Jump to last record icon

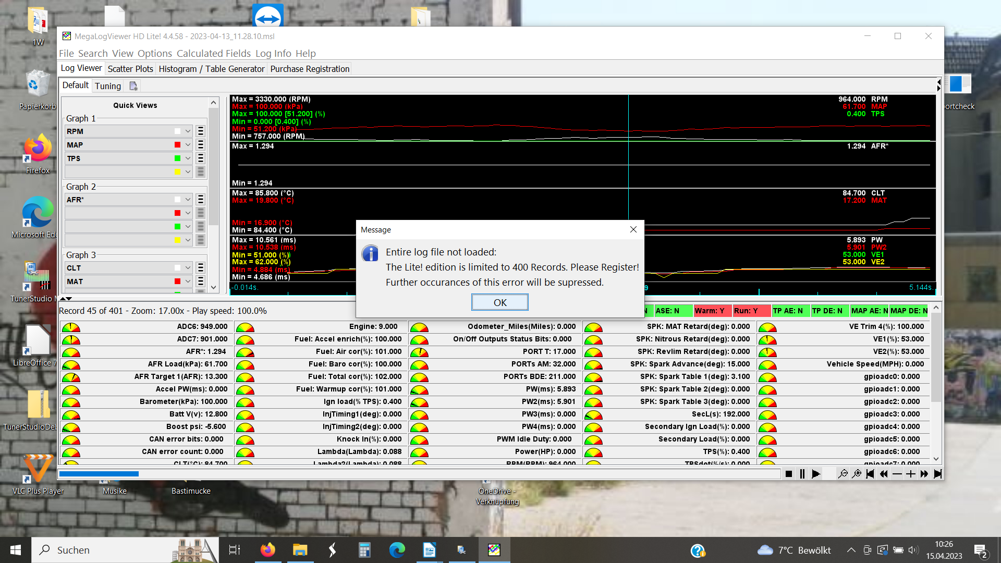pyautogui.click(x=938, y=474)
